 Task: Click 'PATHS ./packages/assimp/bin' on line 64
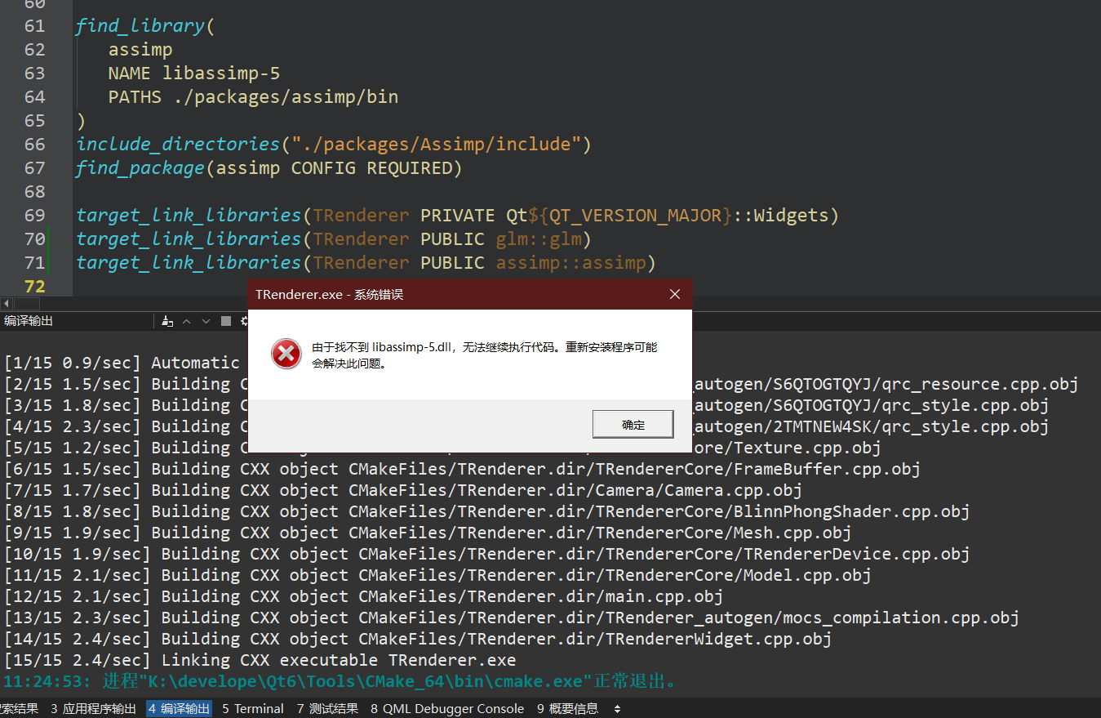[x=253, y=96]
